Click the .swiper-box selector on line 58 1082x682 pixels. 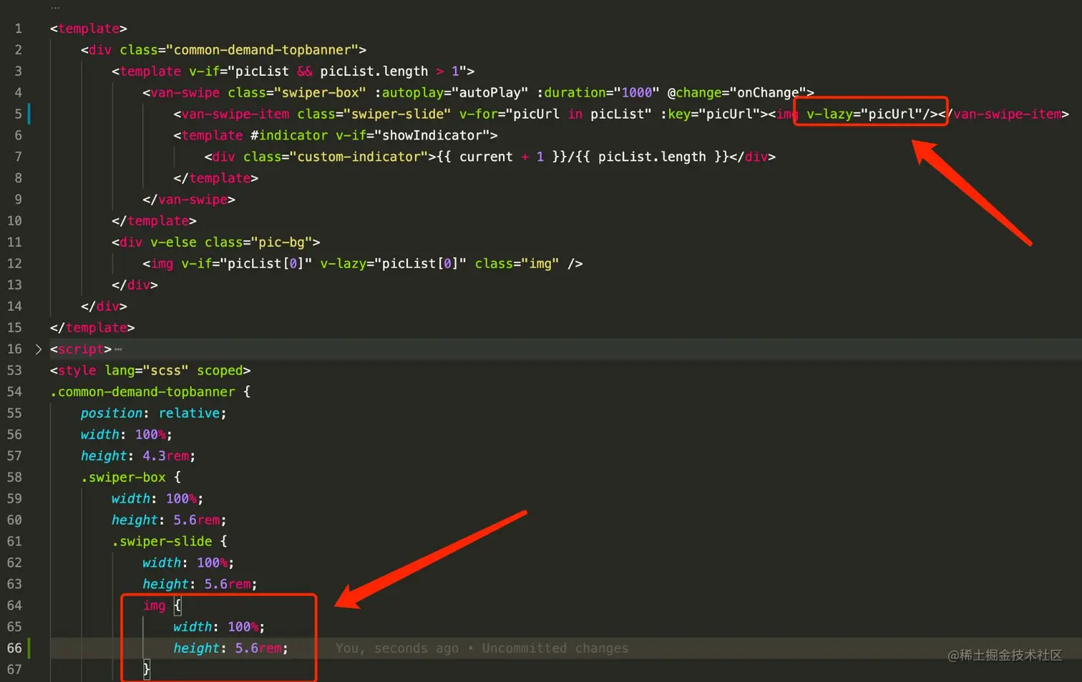(123, 477)
